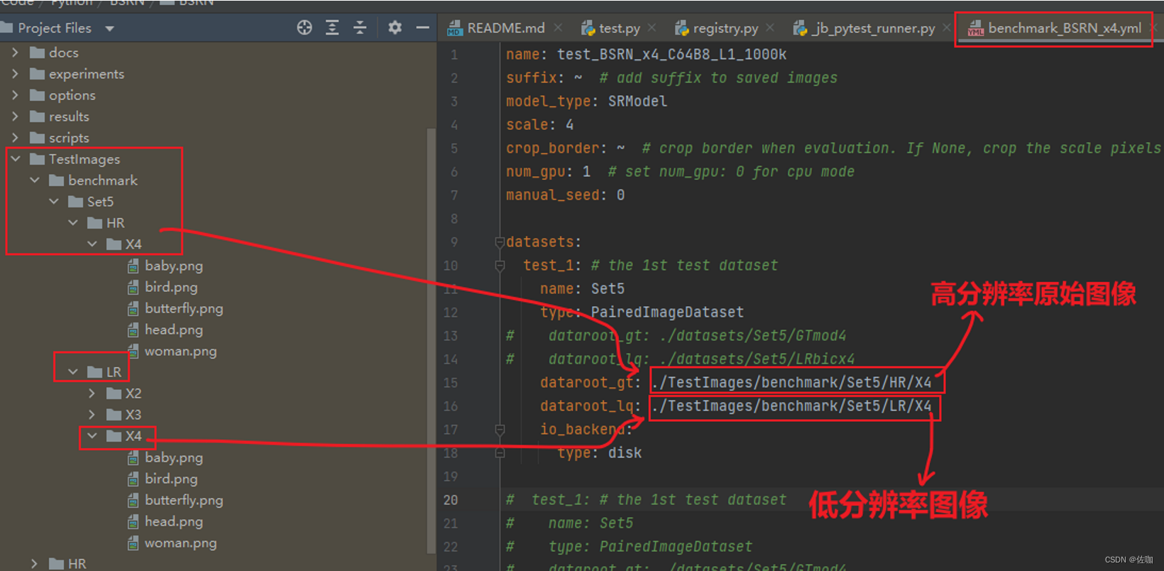The width and height of the screenshot is (1164, 571).
Task: Select the scripts folder icon
Action: click(x=37, y=138)
